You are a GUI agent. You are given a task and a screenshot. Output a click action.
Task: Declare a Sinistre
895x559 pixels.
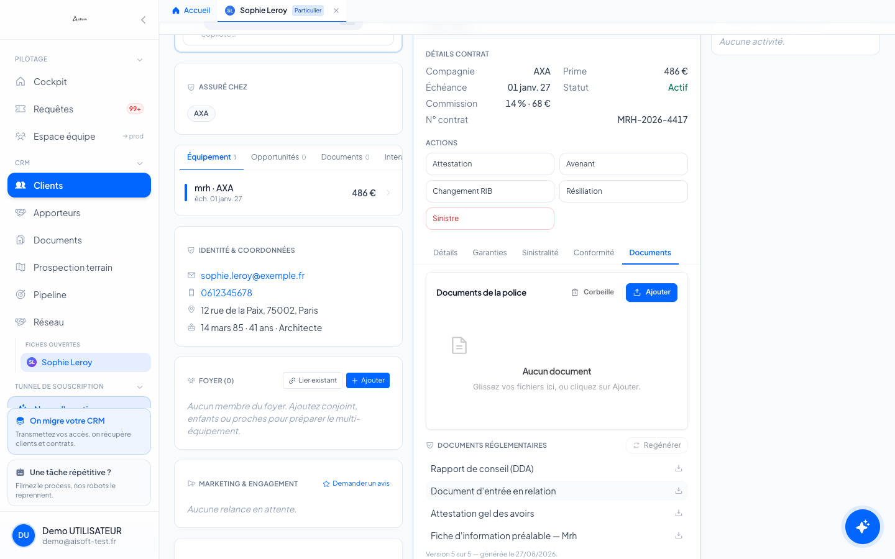[490, 219]
